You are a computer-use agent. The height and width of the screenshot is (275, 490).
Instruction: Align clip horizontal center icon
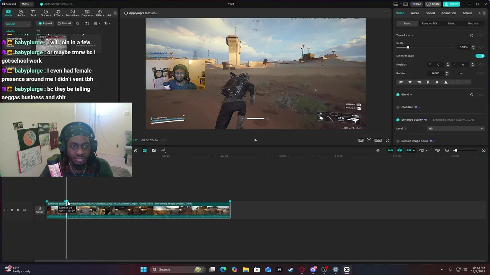pos(410,82)
